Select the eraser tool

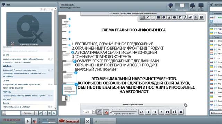pos(190,18)
